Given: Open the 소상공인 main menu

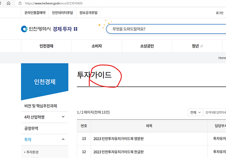Looking at the screenshot, I should coord(147,46).
